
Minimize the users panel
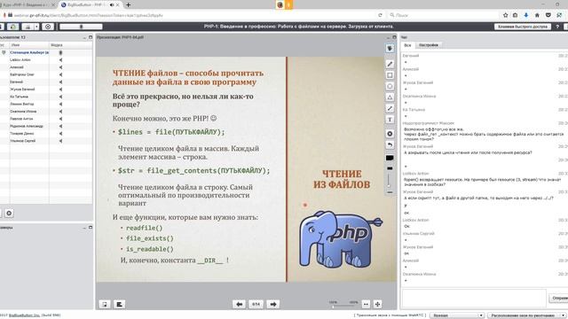pos(84,37)
